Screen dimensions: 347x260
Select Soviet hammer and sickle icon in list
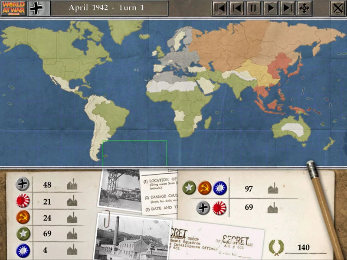tap(23, 217)
